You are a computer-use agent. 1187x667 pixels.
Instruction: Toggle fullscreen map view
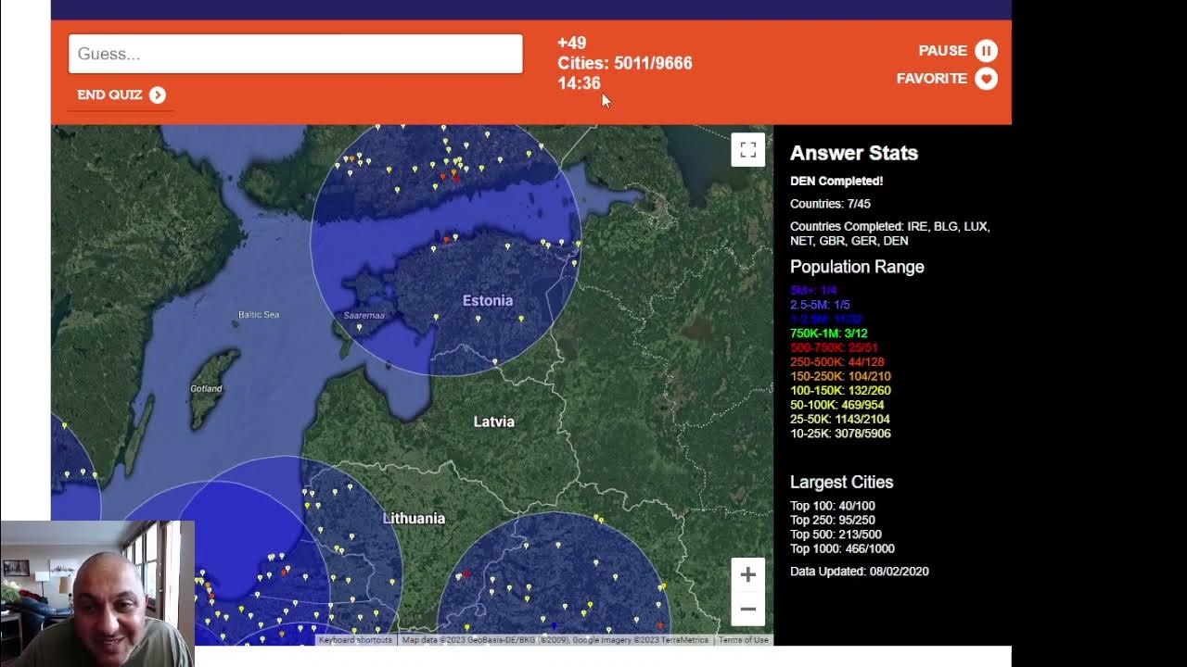(x=748, y=150)
